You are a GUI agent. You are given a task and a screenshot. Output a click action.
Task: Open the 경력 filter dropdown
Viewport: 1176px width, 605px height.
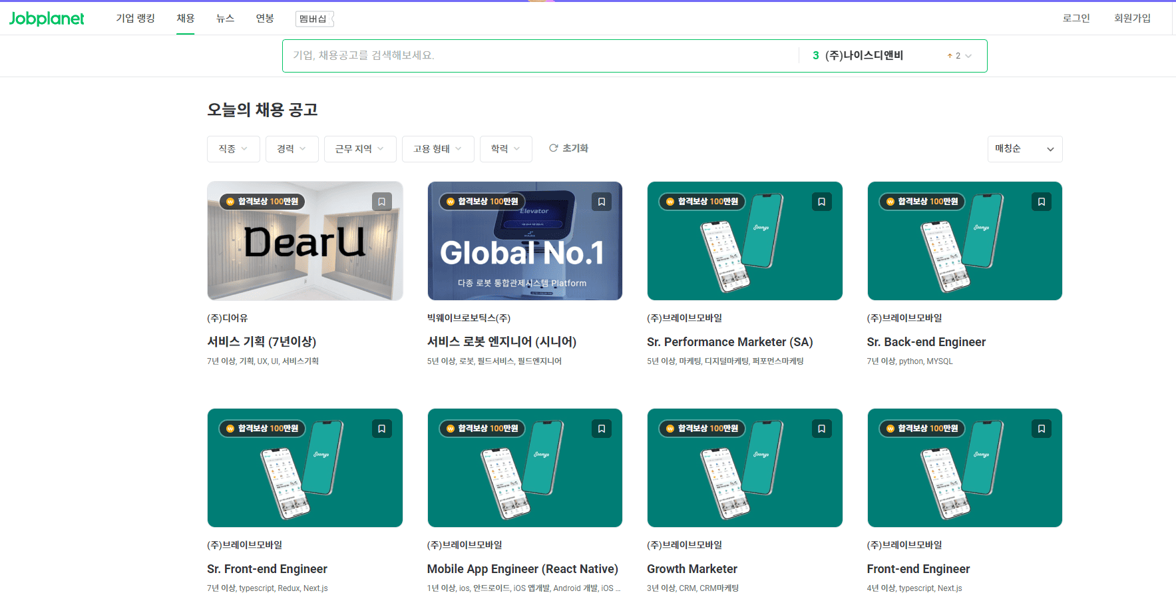pos(292,149)
